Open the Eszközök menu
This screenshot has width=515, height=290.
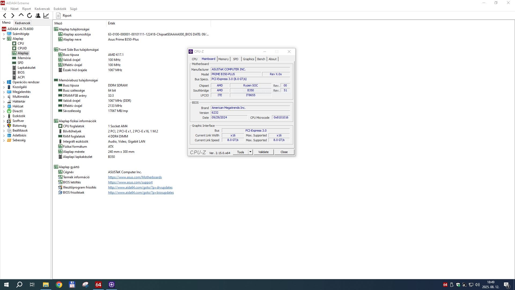click(x=60, y=9)
